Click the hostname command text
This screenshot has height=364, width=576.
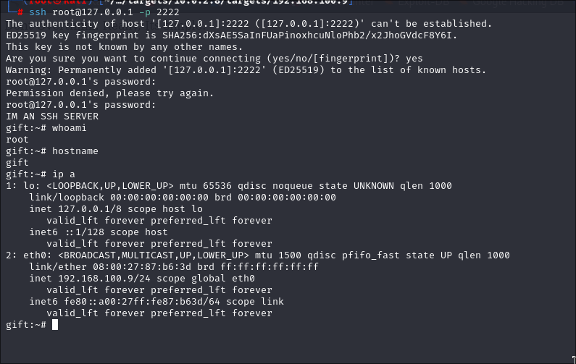72,151
